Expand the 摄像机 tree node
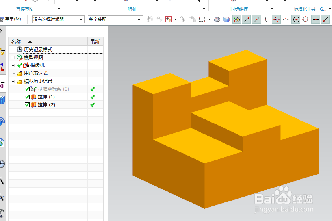Image resolution: width=332 pixels, height=221 pixels. click(x=13, y=65)
